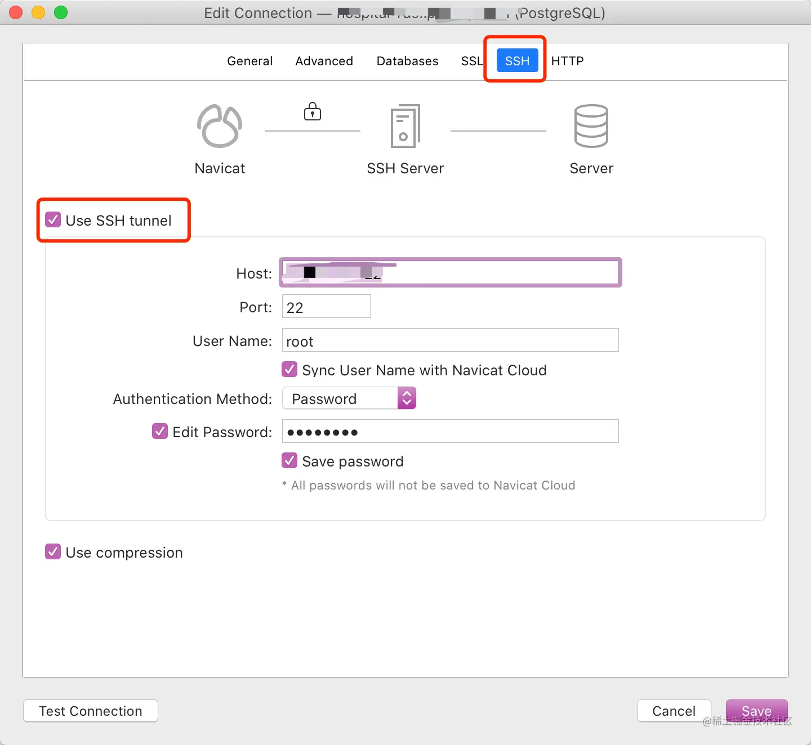Uncheck the Save password option
The height and width of the screenshot is (745, 811).
289,460
